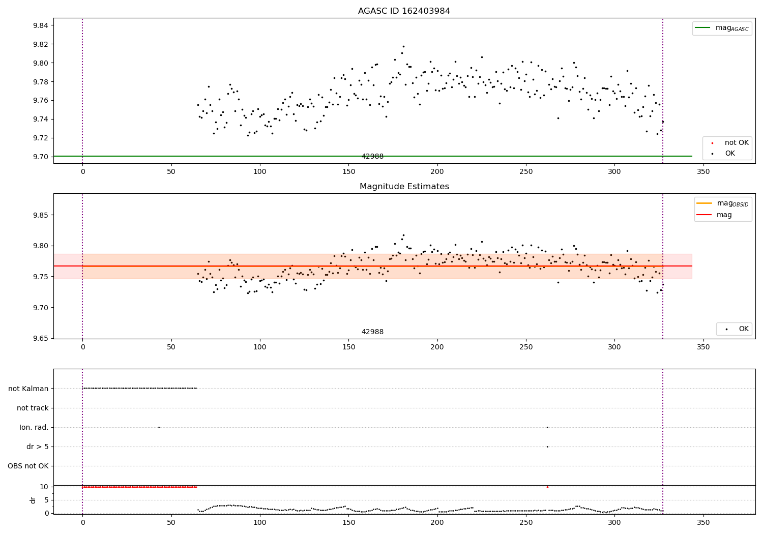Click the 'not Kalman' axis label
Image resolution: width=763 pixels, height=534 pixels.
coord(28,389)
